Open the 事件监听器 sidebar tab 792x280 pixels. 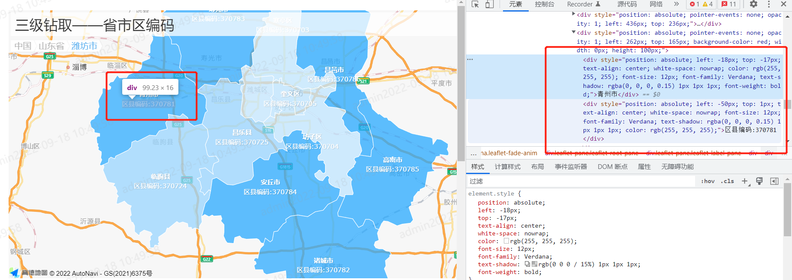[x=571, y=167]
